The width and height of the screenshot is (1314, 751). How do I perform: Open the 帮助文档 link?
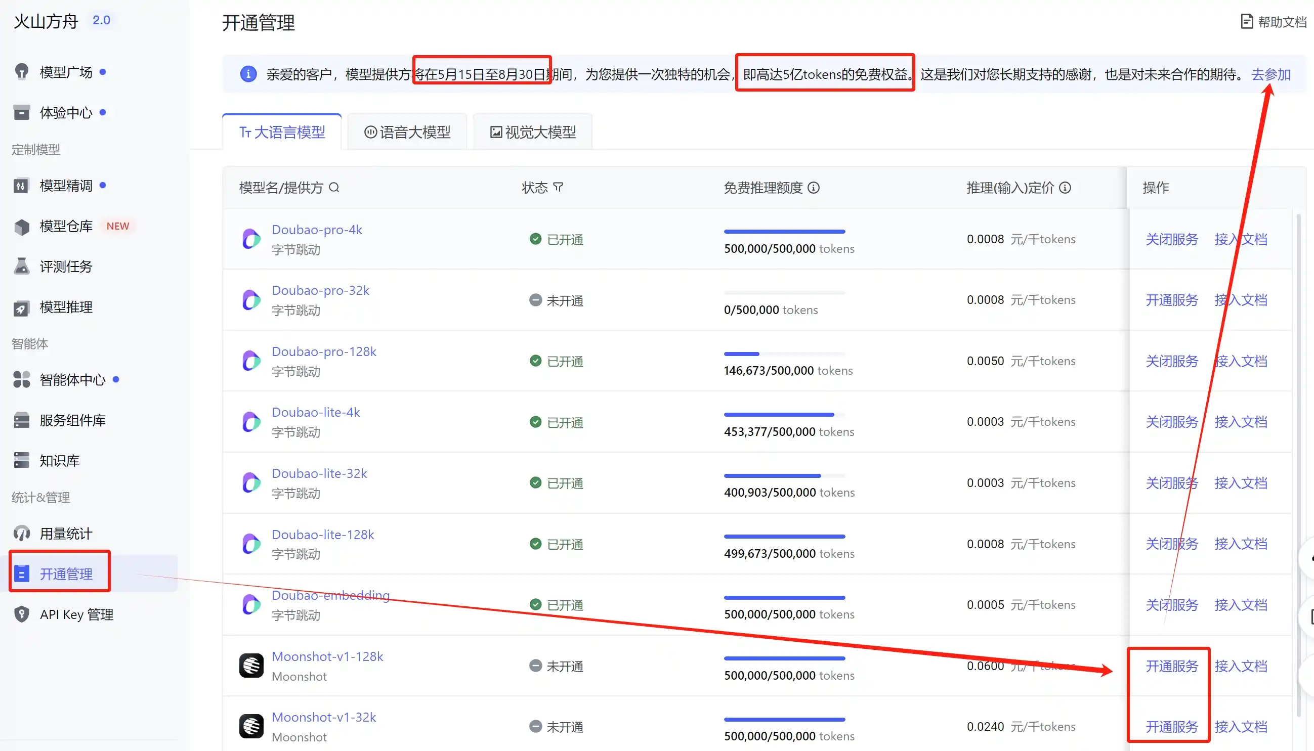(1274, 22)
